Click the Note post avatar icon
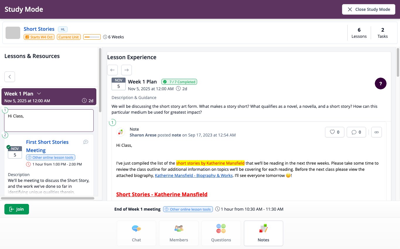 pos(120,132)
